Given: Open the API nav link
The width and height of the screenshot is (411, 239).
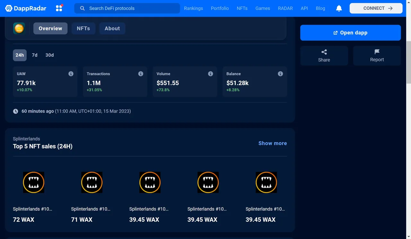Looking at the screenshot, I should point(304,8).
